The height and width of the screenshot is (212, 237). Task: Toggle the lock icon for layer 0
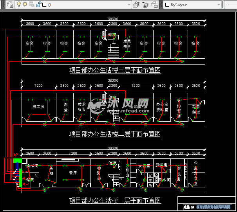tap(38, 5)
